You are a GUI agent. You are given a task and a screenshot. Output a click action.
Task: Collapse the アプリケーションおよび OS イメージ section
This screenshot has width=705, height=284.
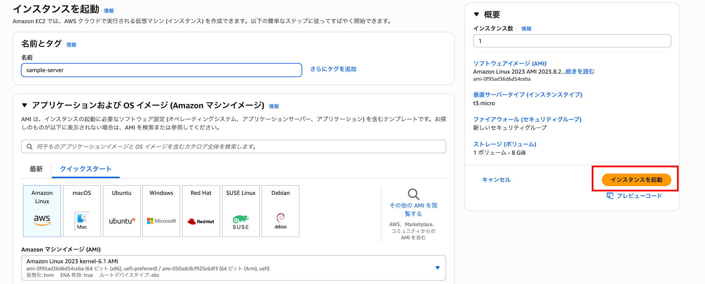24,105
